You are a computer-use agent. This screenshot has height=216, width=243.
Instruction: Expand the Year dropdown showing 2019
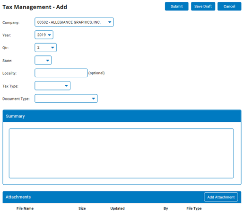tap(44, 35)
